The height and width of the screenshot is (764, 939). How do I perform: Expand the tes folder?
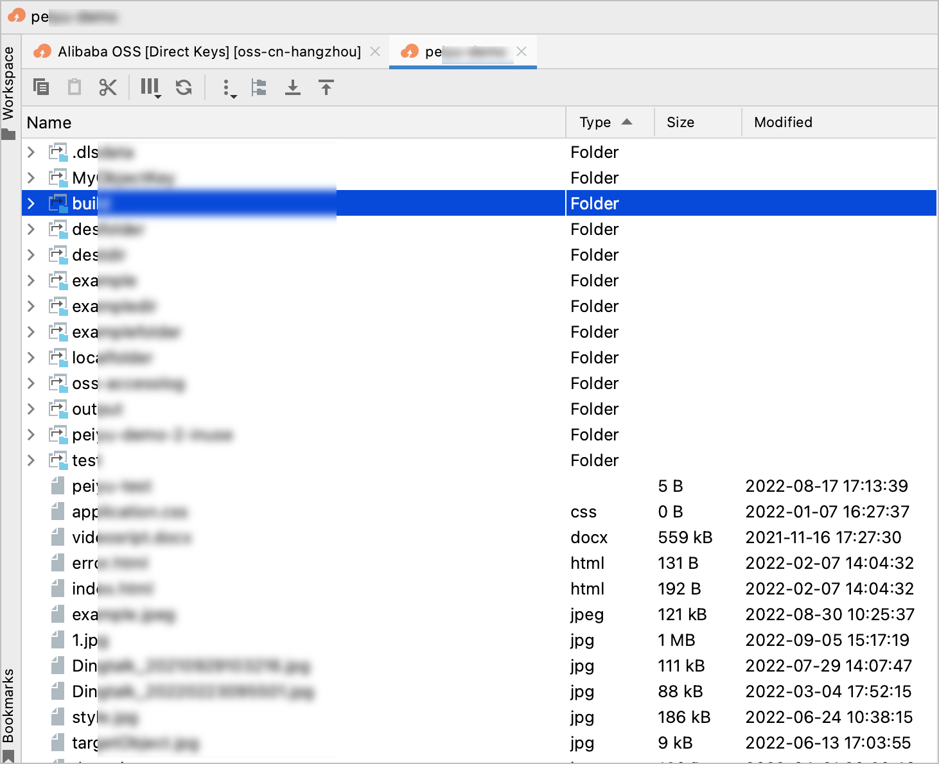coord(31,460)
